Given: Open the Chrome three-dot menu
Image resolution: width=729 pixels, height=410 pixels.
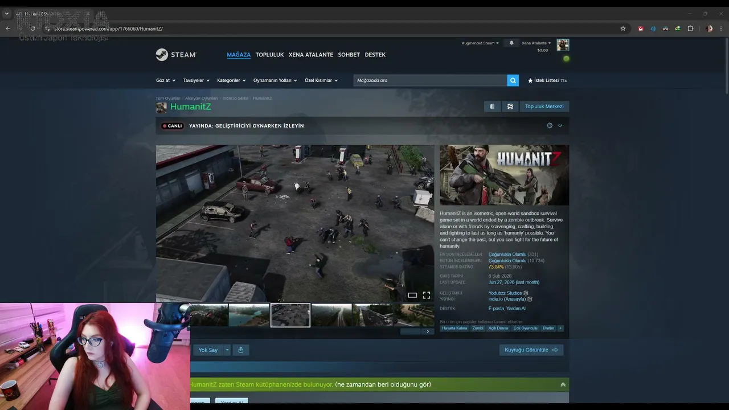Looking at the screenshot, I should tap(722, 28).
